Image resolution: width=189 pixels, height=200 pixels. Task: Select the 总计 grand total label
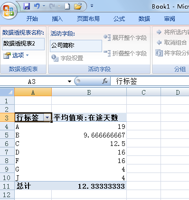point(33,186)
